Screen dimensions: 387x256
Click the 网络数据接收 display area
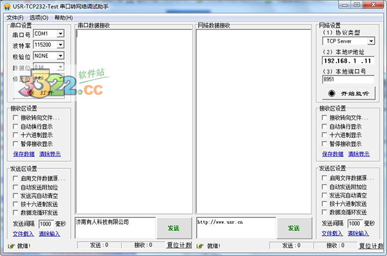253,121
